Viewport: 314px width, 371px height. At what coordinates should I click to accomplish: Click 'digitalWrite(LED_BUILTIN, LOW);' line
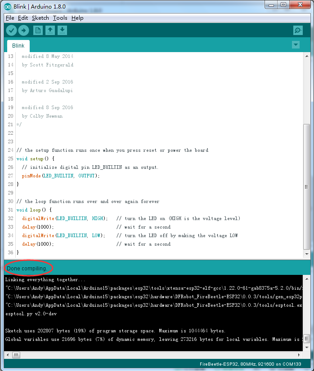tap(63, 235)
